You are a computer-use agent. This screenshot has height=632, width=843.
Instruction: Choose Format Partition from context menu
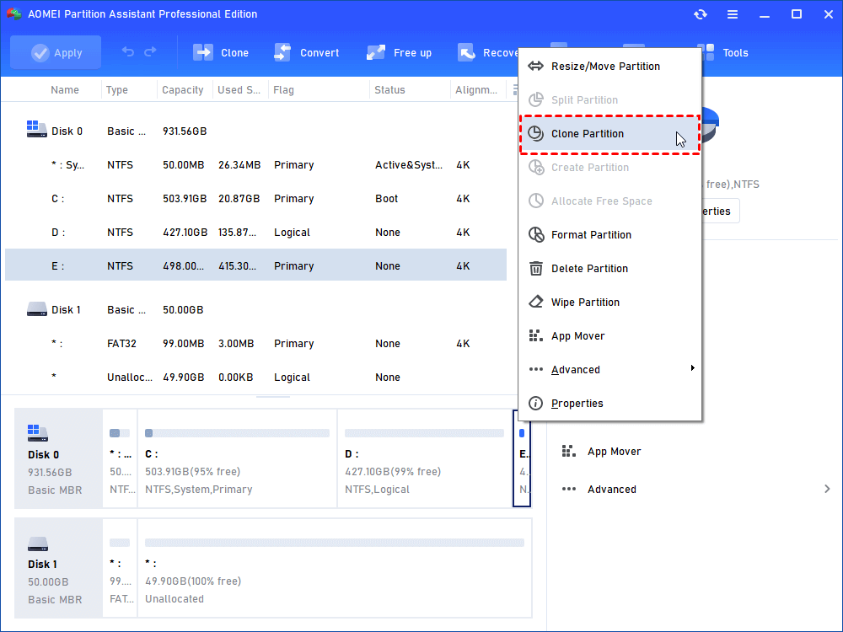[609, 235]
